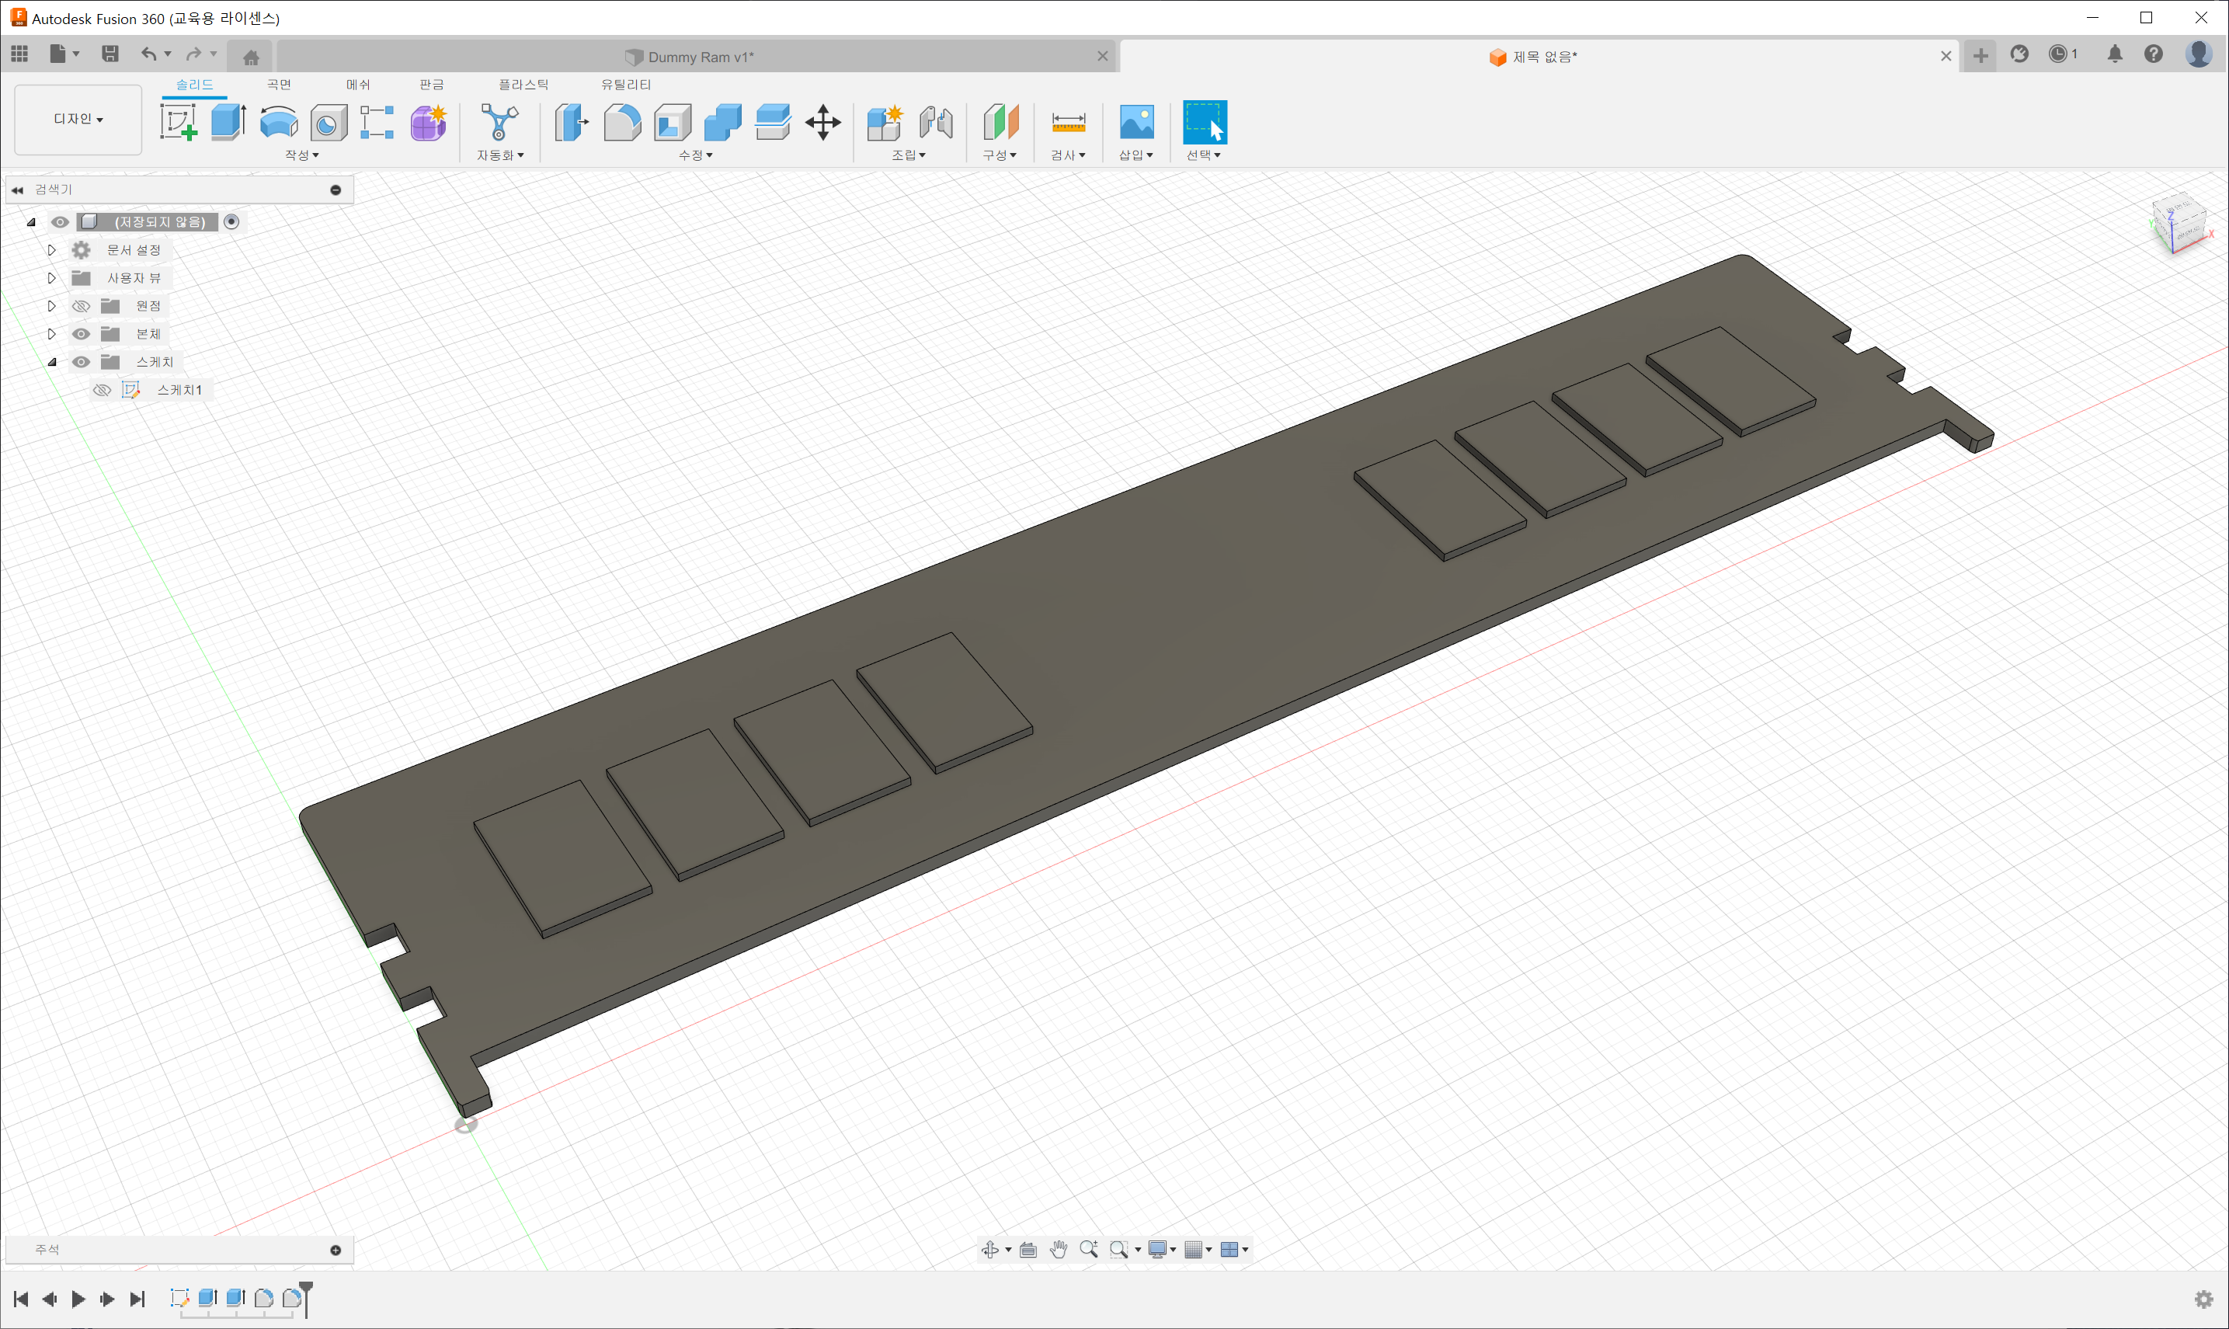Select the Shell tool
Viewport: 2229px width, 1329px height.
click(673, 122)
